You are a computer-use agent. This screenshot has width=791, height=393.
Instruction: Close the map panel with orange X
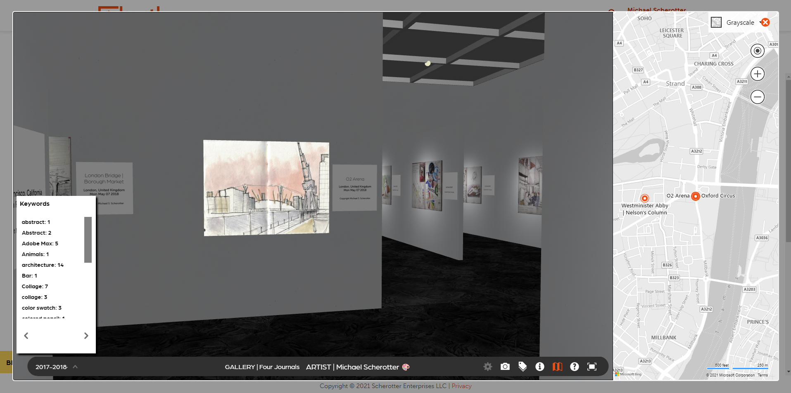[765, 22]
